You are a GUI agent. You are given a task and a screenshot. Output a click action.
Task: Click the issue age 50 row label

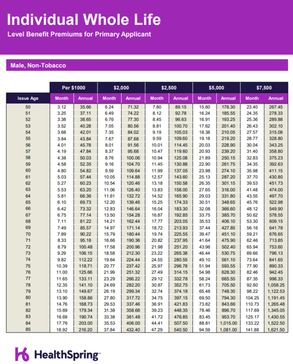point(28,107)
